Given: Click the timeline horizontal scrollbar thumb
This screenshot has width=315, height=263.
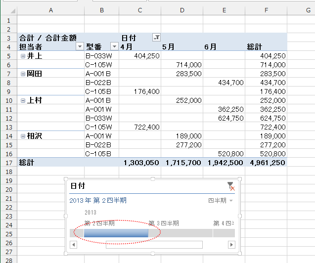Looking at the screenshot, I should pos(154,245).
